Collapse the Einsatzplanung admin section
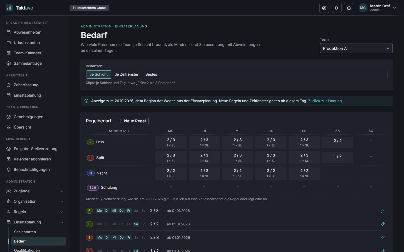This screenshot has height=252, width=404. pyautogui.click(x=35, y=222)
